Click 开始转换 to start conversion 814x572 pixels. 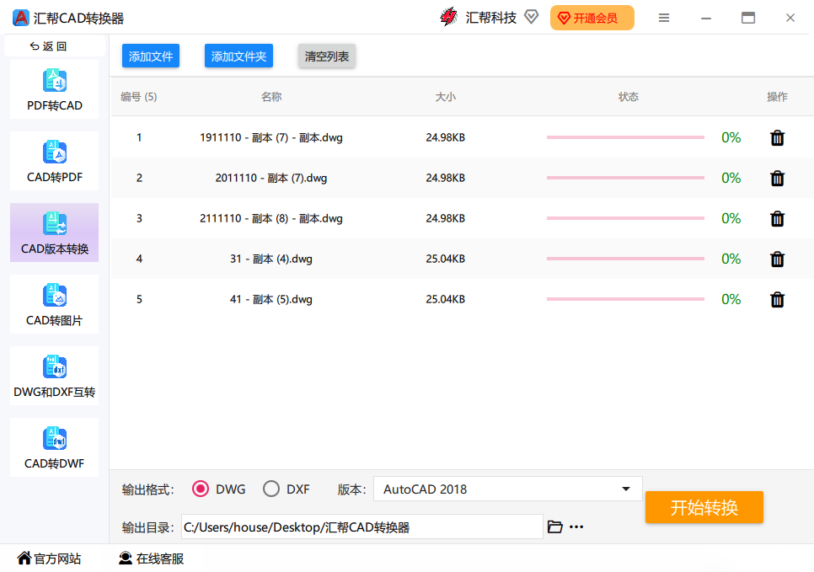[704, 507]
